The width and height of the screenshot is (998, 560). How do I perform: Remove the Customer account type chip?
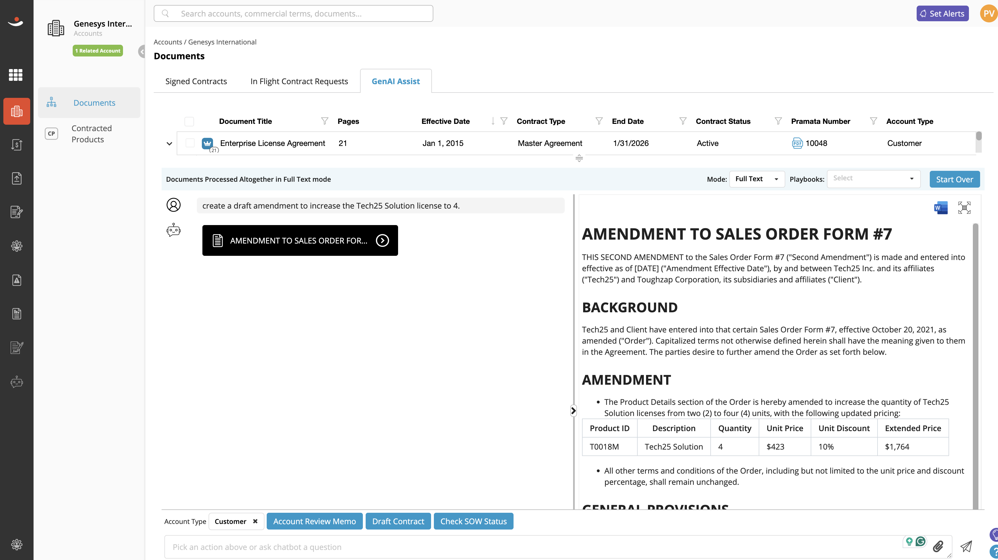coord(255,521)
